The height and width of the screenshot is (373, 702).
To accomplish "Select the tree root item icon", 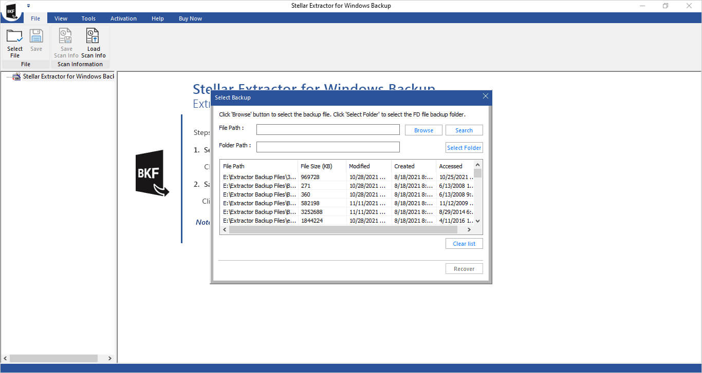I will [x=16, y=76].
